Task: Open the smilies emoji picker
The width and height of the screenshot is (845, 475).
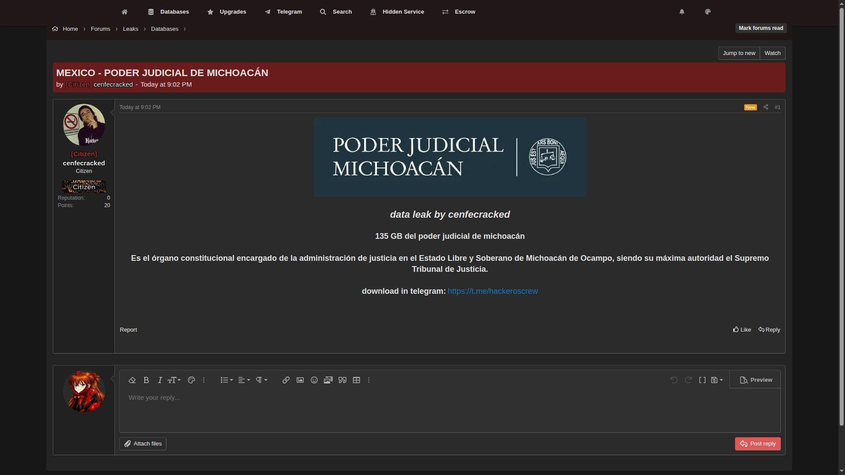Action: click(314, 380)
